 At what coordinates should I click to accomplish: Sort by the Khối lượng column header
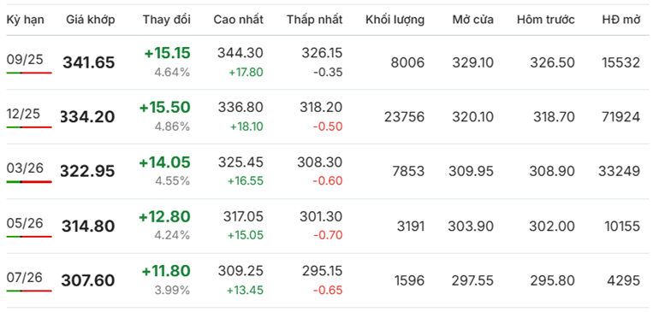(395, 20)
